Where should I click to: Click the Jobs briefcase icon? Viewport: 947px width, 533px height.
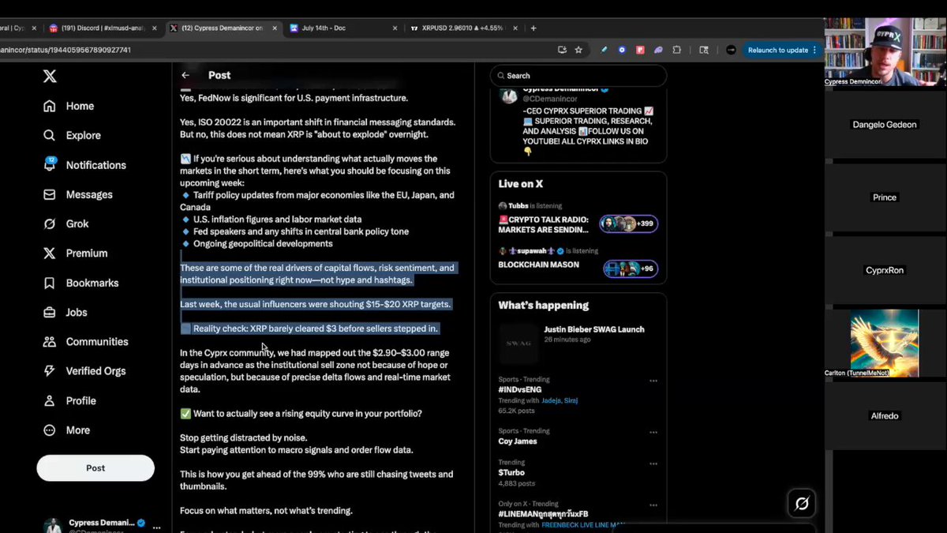[50, 312]
